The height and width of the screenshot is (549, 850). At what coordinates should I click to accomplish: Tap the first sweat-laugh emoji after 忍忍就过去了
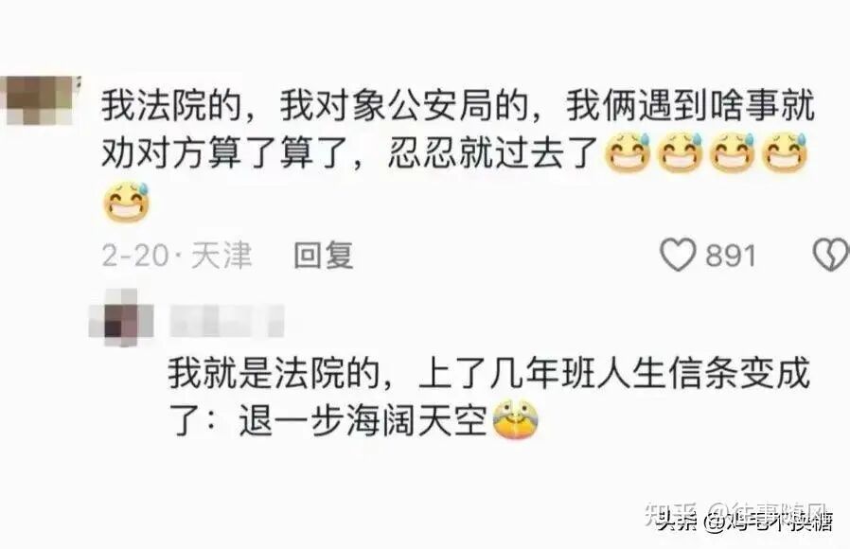point(629,152)
